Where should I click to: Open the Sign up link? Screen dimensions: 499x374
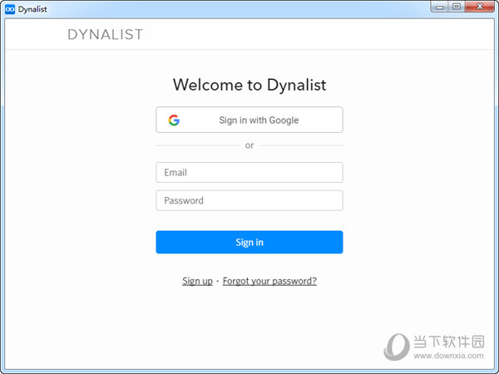[197, 281]
